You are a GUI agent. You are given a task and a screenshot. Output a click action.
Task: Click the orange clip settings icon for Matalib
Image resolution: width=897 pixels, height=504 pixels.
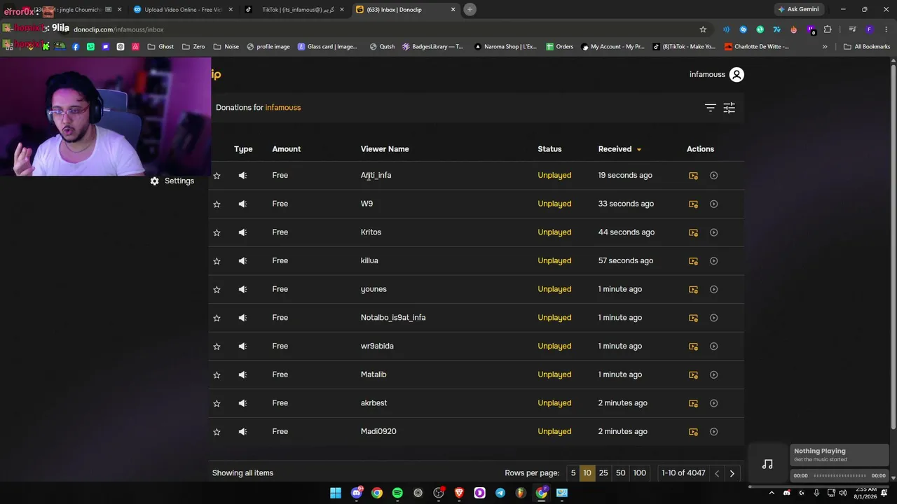(x=693, y=375)
